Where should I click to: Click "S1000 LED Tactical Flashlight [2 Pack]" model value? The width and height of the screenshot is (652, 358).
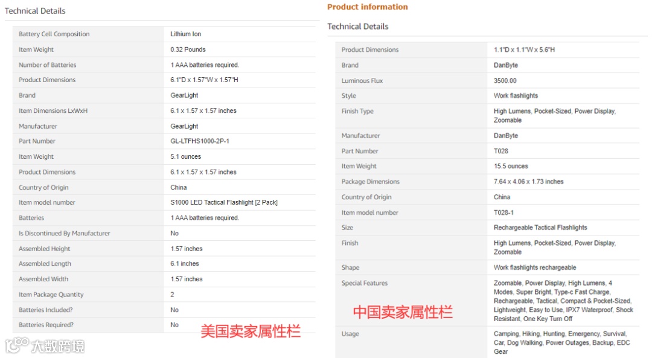(224, 202)
